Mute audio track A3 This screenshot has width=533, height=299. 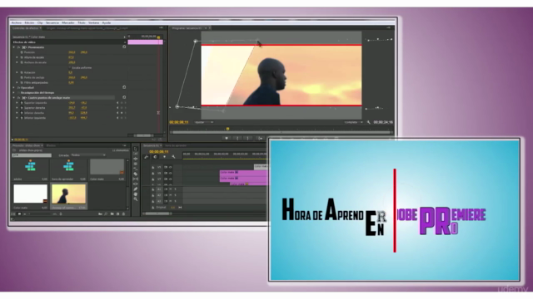(171, 201)
